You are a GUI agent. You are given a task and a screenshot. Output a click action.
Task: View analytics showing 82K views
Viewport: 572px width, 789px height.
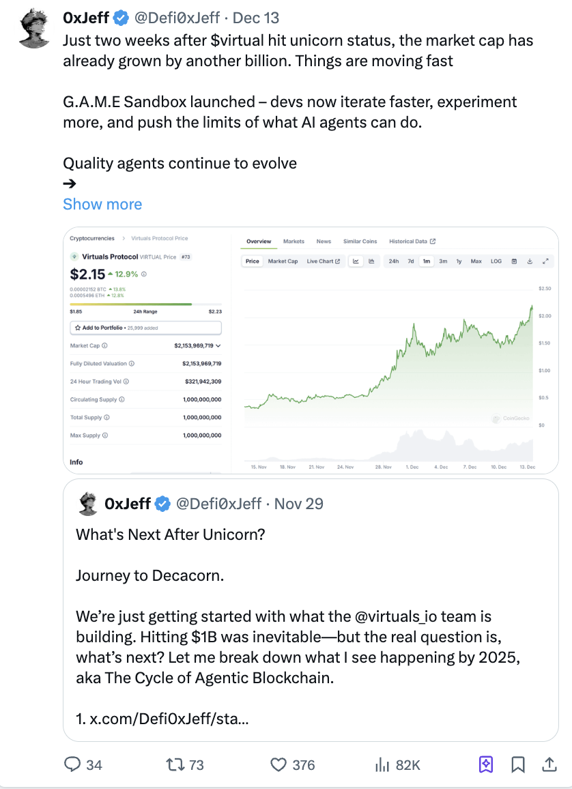coord(382,764)
